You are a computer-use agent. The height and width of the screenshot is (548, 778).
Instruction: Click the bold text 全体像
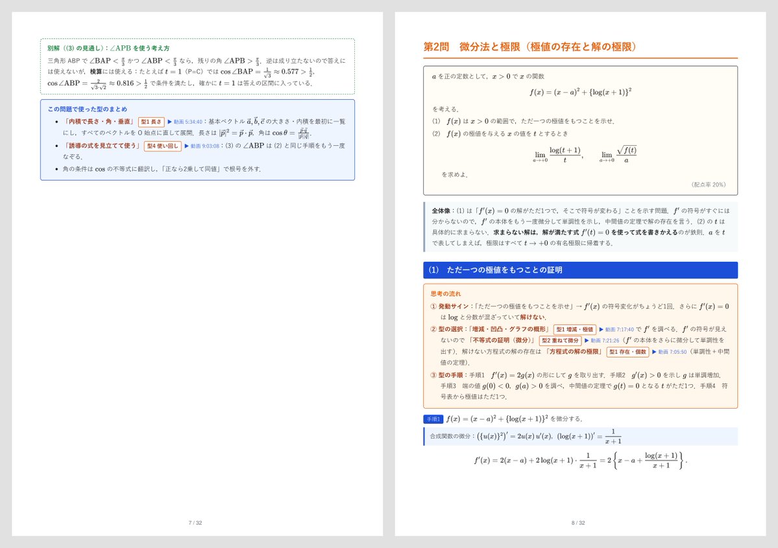(441, 211)
